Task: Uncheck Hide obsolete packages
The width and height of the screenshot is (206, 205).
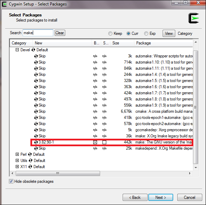Action: (11, 181)
